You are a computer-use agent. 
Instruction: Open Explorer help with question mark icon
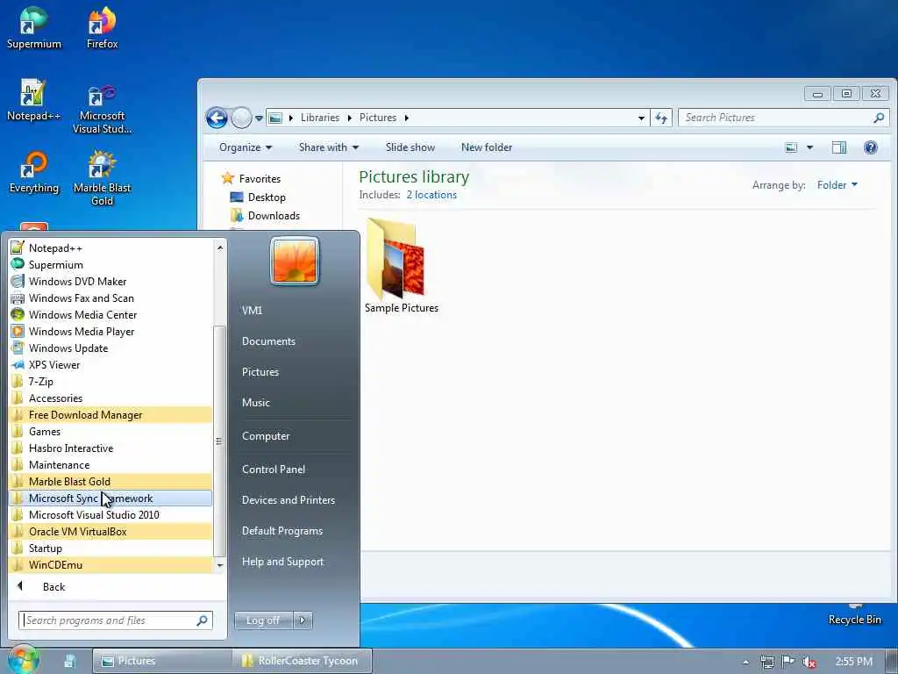tap(871, 147)
